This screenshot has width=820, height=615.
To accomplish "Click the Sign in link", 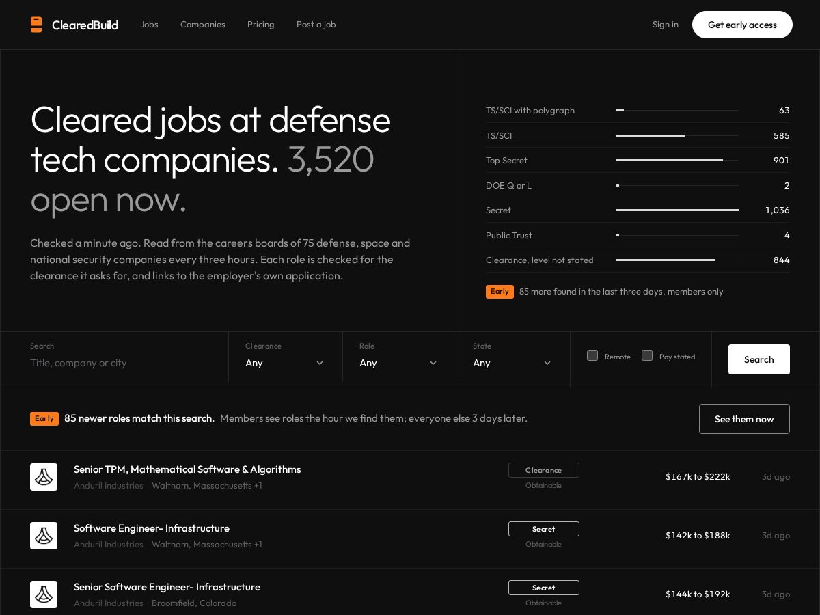I will pyautogui.click(x=666, y=25).
